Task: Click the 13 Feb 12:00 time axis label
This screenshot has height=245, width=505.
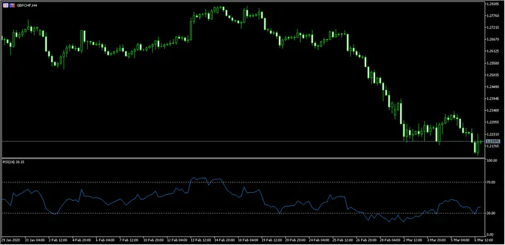Action: 201,240
